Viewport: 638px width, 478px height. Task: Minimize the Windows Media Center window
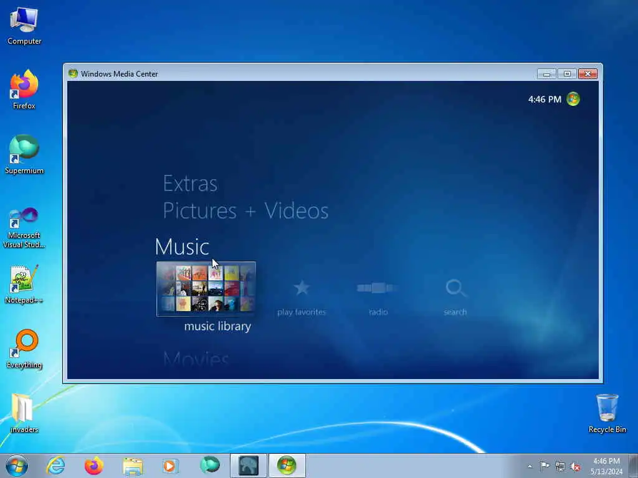(x=546, y=73)
